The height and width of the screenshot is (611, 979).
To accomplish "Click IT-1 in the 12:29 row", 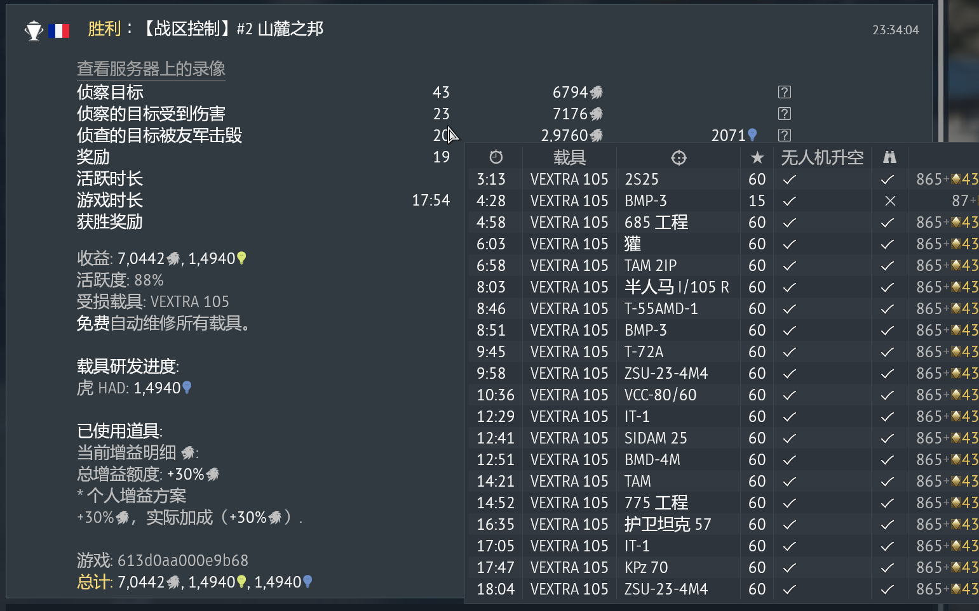I will [637, 417].
